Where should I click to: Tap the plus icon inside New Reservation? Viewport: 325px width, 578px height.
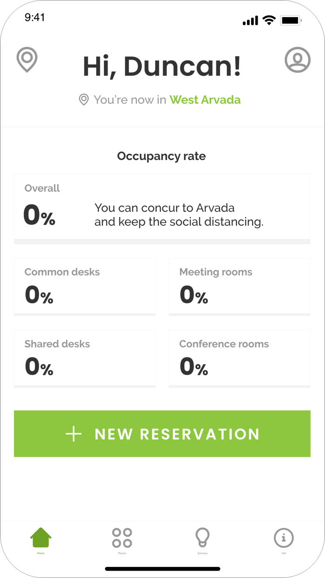73,433
